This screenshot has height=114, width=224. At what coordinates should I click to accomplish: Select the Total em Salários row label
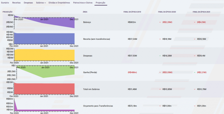tap(92, 89)
